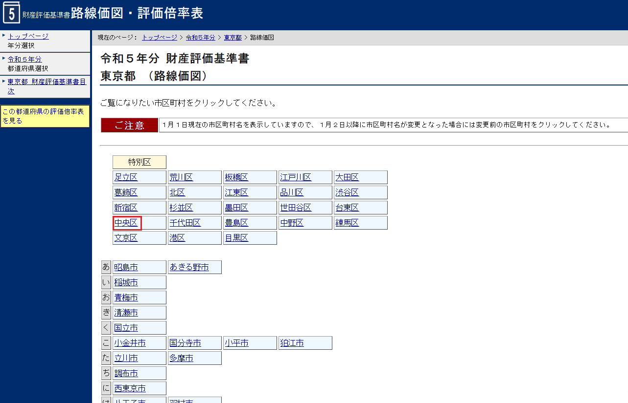Open あきる野市 city link
The image size is (628, 403).
(189, 267)
